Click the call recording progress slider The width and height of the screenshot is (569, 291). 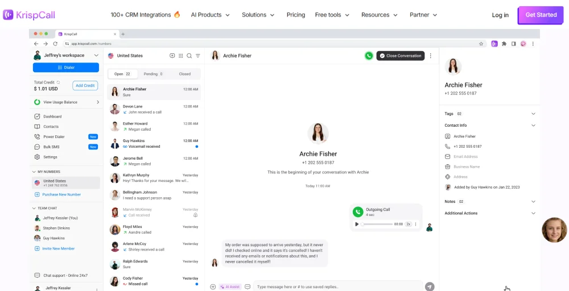[x=376, y=225]
